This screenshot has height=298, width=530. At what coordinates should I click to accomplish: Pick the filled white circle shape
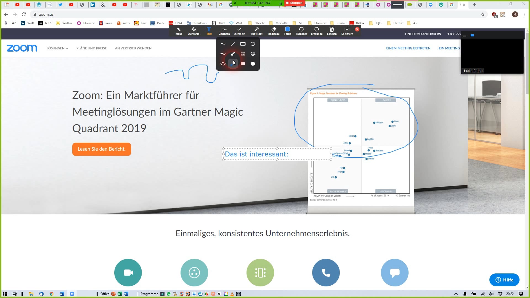(x=253, y=64)
